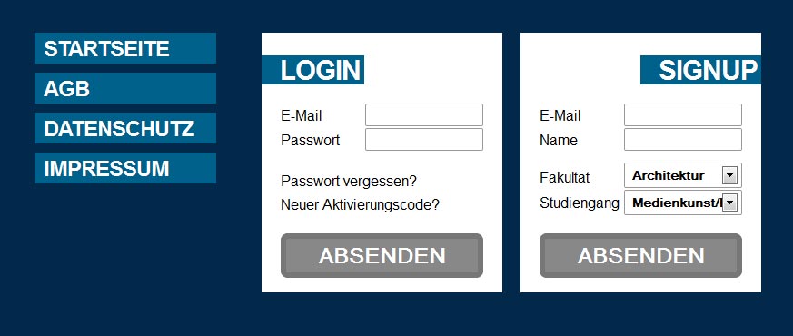Select IMPRESSUM in the sidebar menu

[x=125, y=168]
